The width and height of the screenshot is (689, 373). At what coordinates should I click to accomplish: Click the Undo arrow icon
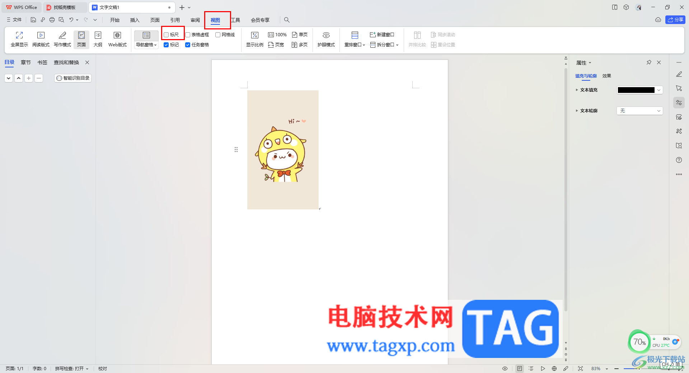coord(71,20)
